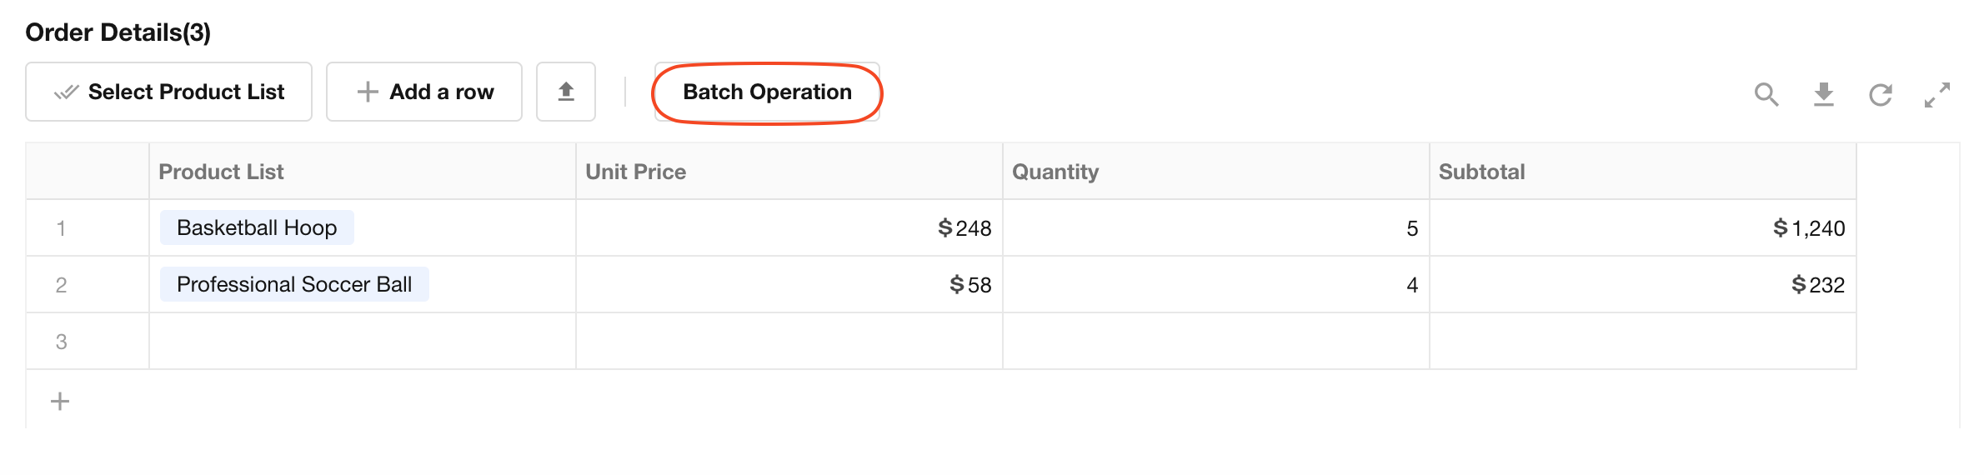1984x475 pixels.
Task: Add a row to the table
Action: coord(424,92)
